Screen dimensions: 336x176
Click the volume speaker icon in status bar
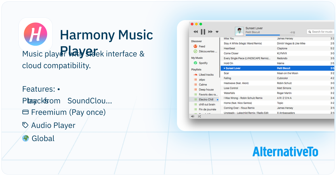(x=193, y=116)
